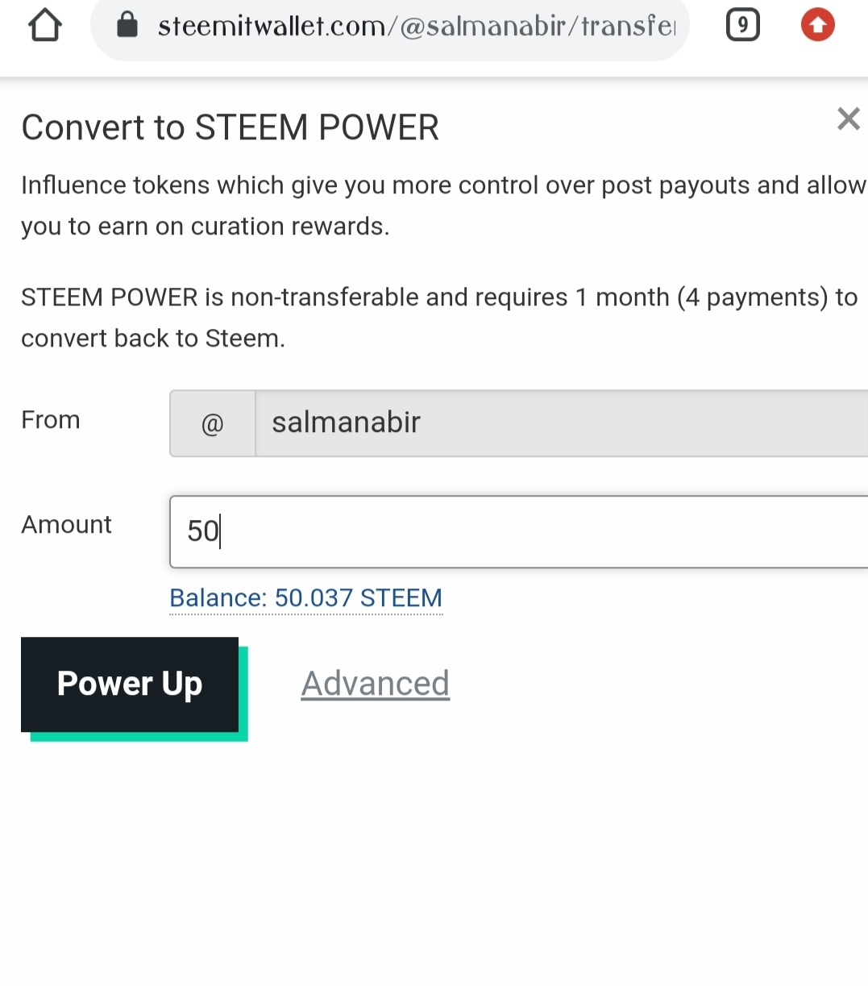Click the salmanabir From account field
This screenshot has height=986, width=868.
(x=556, y=423)
